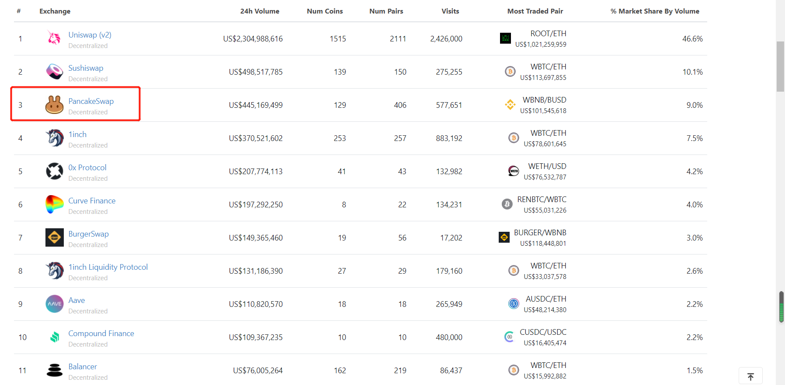Screen dimensions: 785x385
Task: Click the 0x Protocol logo icon
Action: click(x=54, y=171)
